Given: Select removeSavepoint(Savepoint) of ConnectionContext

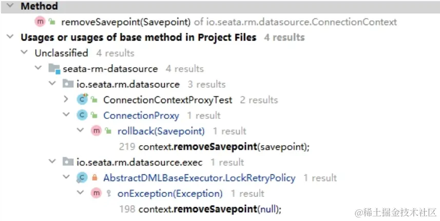Looking at the screenshot, I should [x=229, y=22].
